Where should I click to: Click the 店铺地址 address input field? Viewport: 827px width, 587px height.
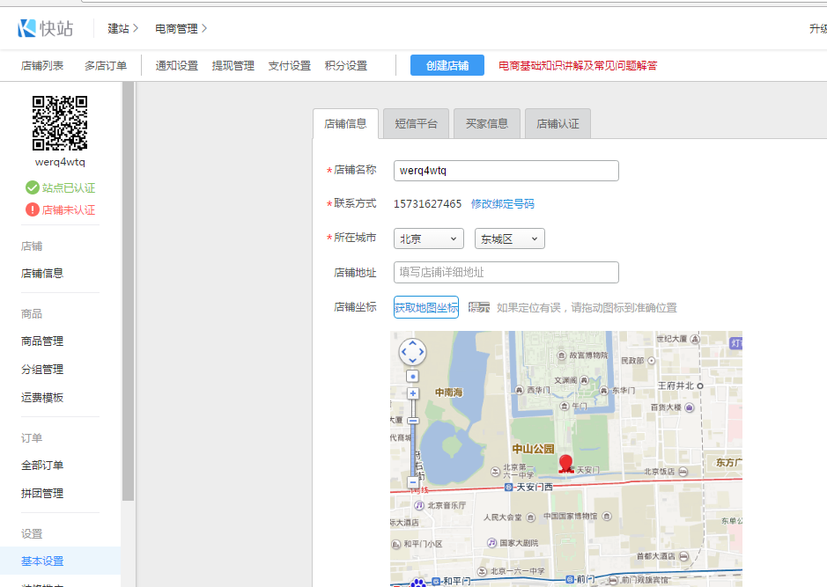tap(506, 272)
